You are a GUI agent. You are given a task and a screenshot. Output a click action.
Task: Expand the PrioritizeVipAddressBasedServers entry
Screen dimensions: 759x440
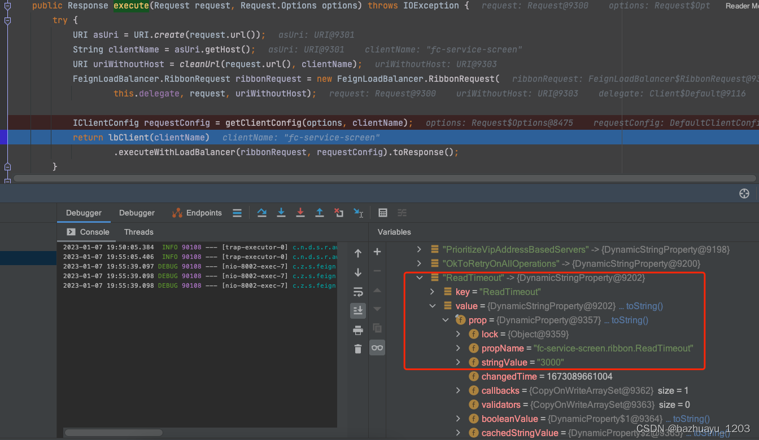(419, 249)
